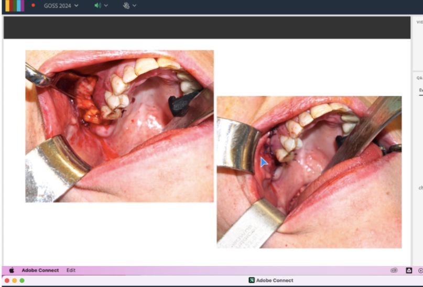Click the raise hand status icon
Image resolution: width=423 pixels, height=287 pixels.
click(126, 5)
